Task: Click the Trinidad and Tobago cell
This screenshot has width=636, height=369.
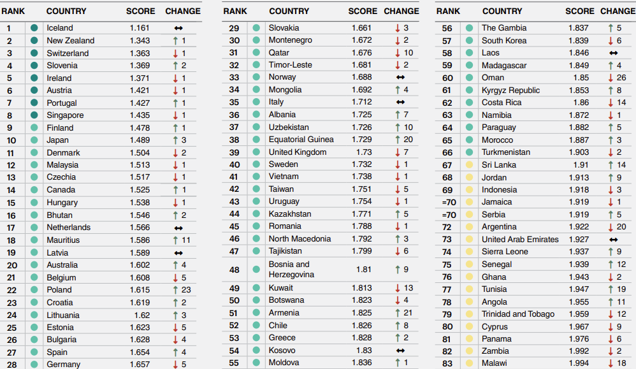Action: click(518, 314)
